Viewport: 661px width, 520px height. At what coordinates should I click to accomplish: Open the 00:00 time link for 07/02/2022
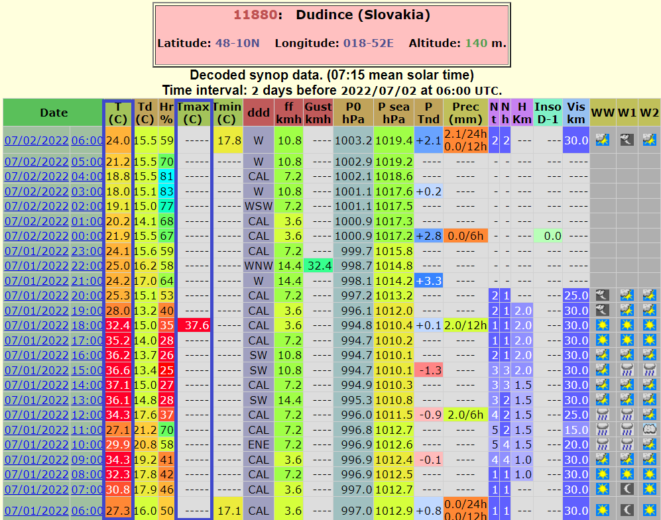(x=87, y=236)
